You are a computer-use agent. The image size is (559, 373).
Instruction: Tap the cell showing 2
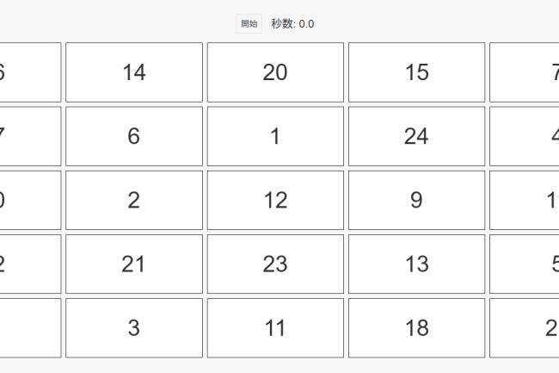click(x=134, y=200)
